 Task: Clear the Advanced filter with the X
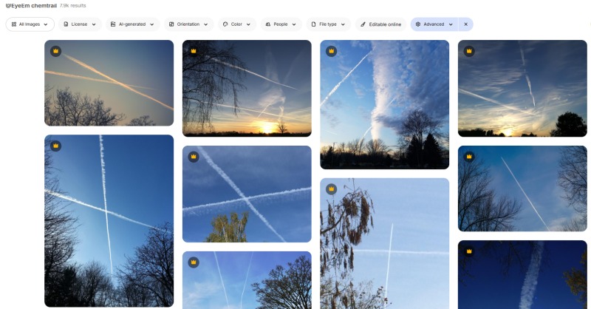click(466, 24)
